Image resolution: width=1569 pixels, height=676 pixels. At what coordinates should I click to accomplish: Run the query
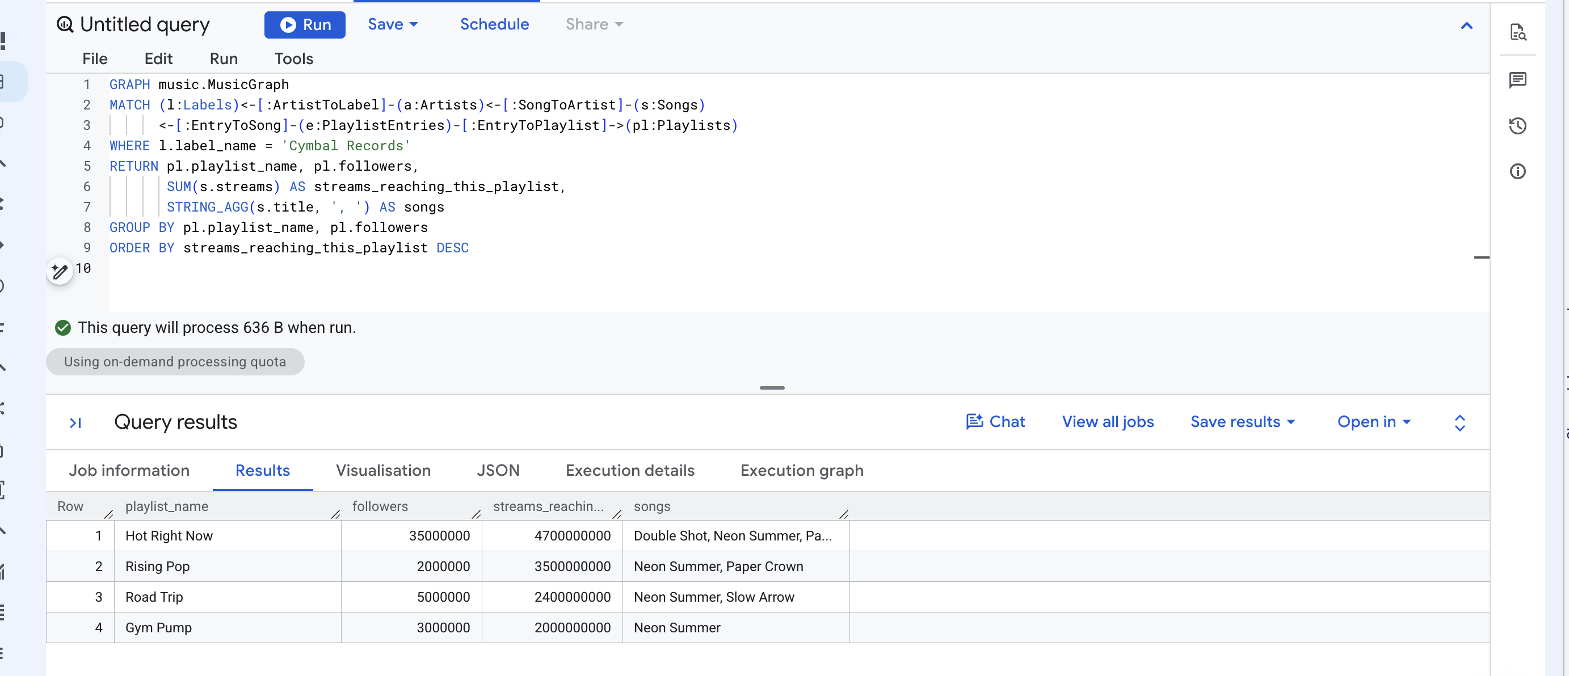(x=305, y=24)
